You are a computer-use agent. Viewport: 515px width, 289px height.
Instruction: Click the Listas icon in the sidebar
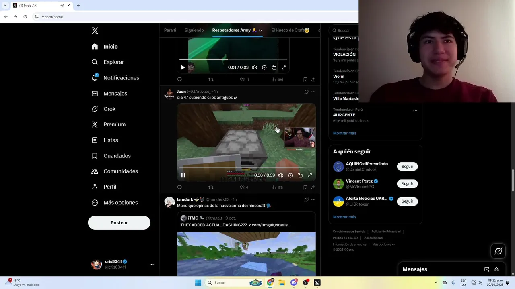coord(95,140)
